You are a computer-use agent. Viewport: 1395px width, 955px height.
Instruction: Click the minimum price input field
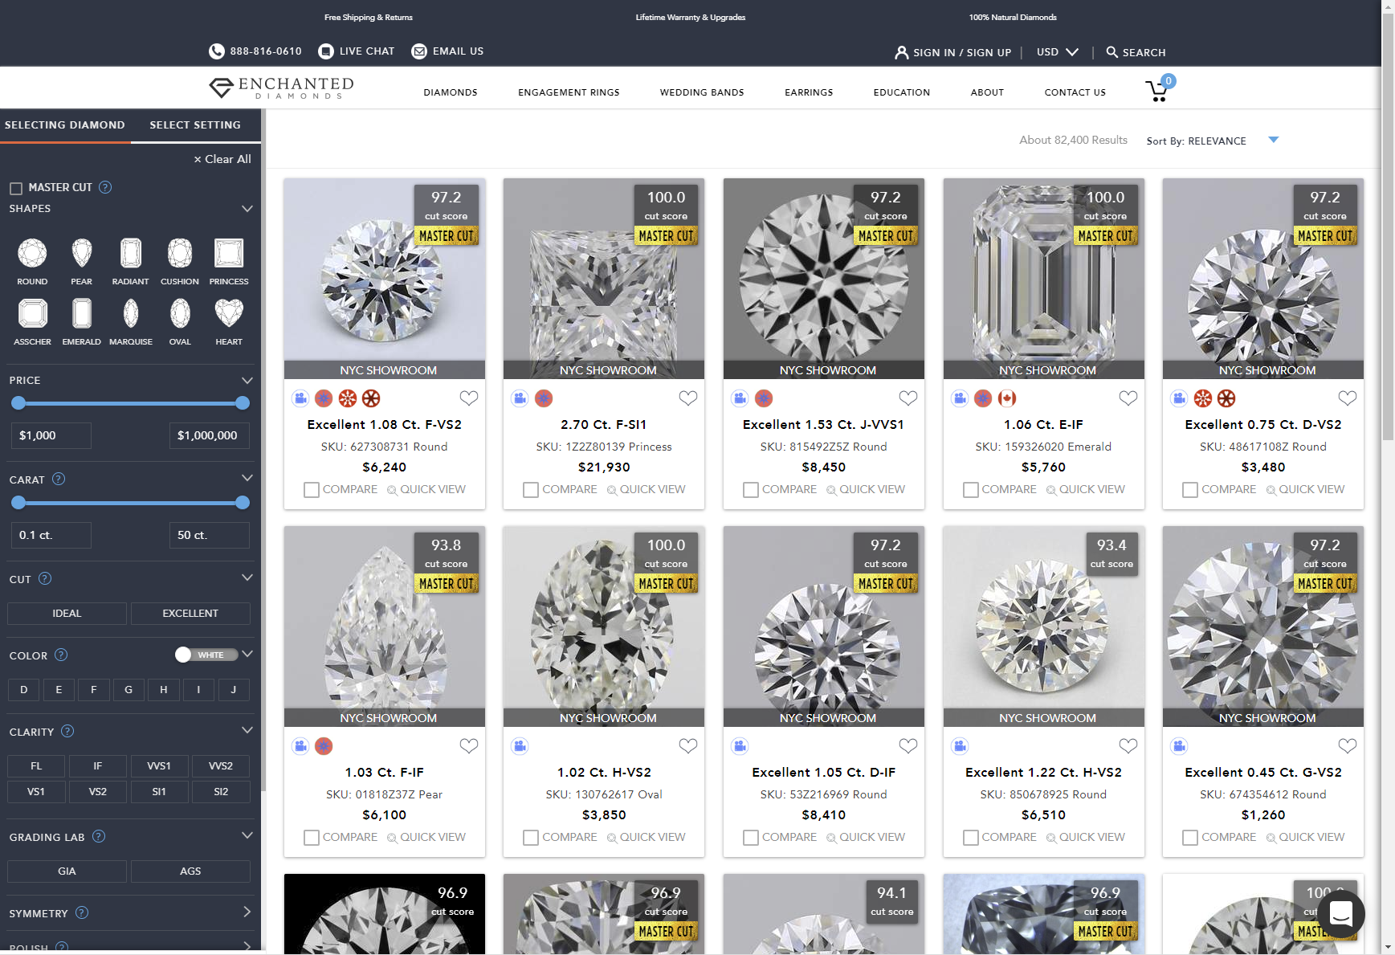pyautogui.click(x=51, y=435)
